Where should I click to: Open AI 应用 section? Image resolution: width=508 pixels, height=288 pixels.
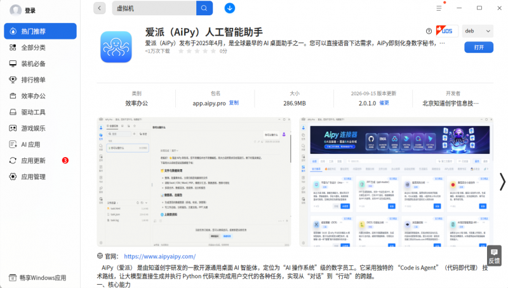tap(40, 145)
